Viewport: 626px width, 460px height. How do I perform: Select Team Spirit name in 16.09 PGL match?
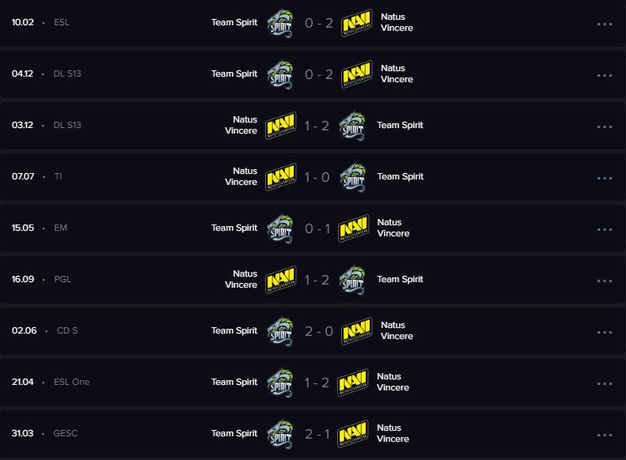pos(400,279)
